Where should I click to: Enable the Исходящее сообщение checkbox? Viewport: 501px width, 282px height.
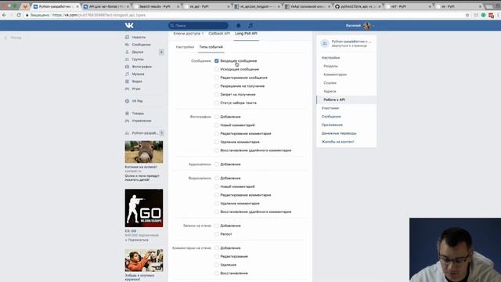point(217,69)
